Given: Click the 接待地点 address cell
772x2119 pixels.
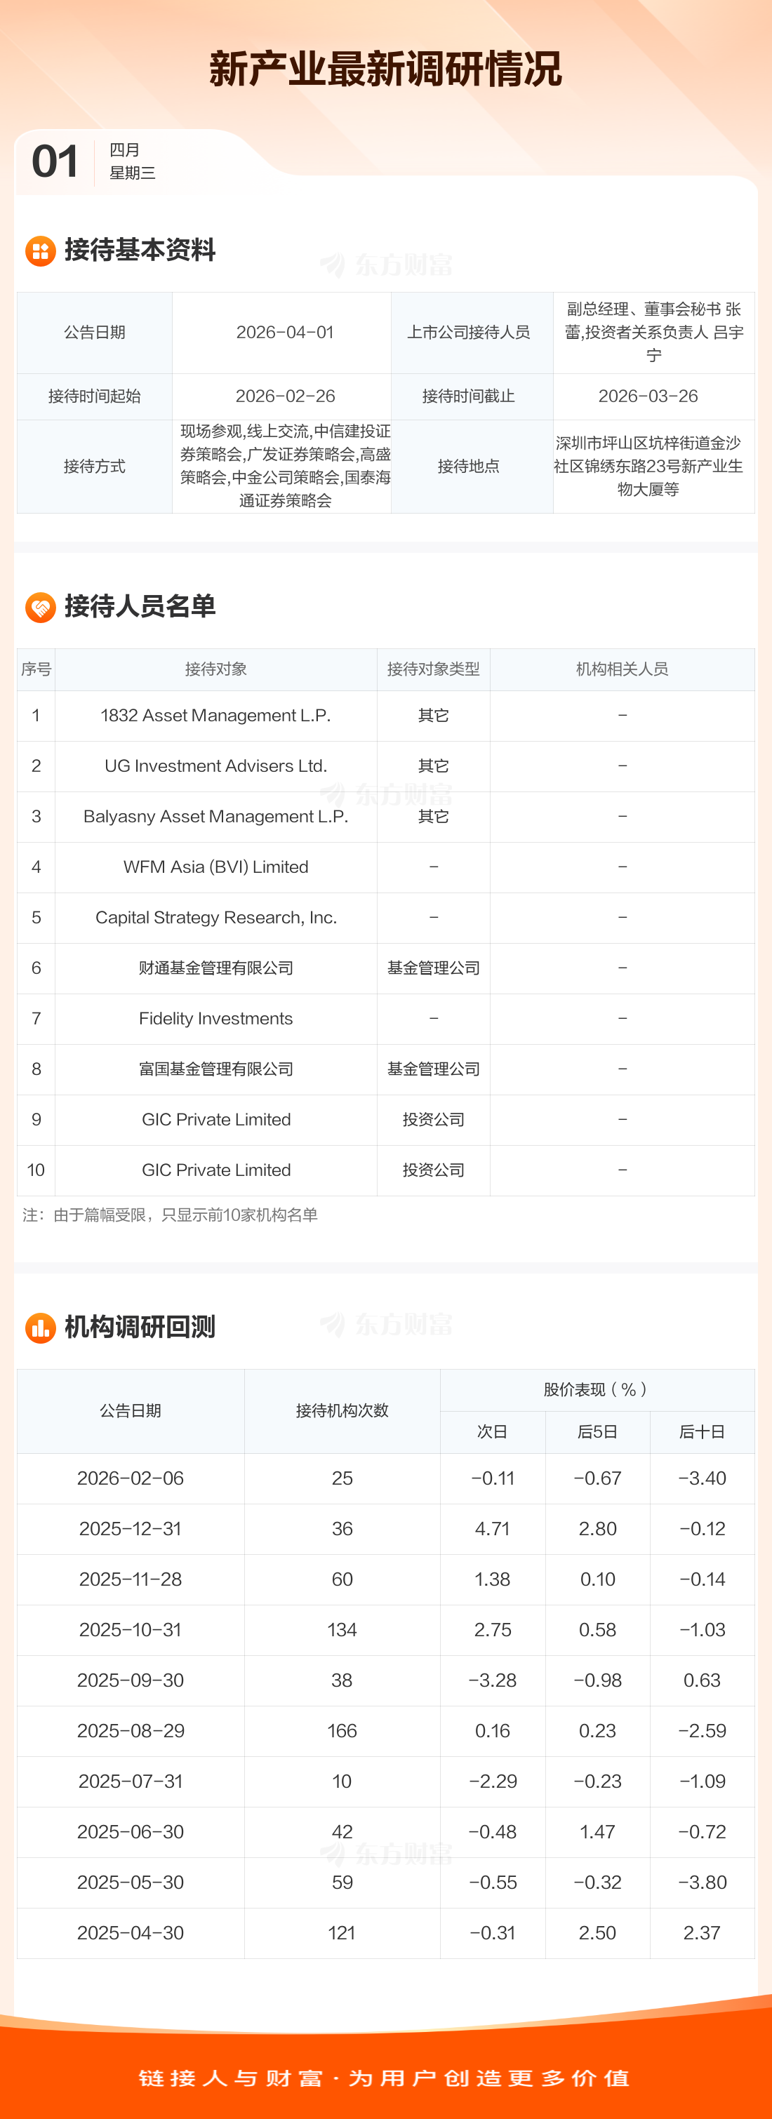Looking at the screenshot, I should [x=653, y=466].
